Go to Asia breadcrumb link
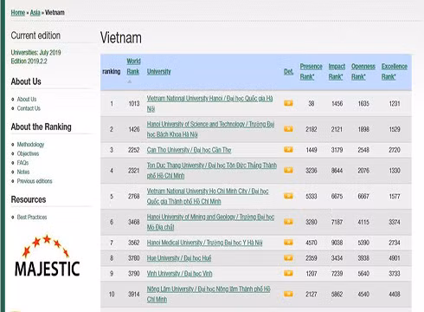This screenshot has height=312, width=424. [35, 12]
